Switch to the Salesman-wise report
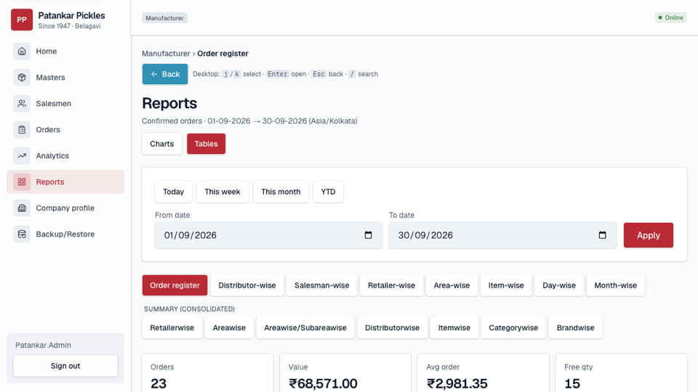This screenshot has height=392, width=698. 322,285
